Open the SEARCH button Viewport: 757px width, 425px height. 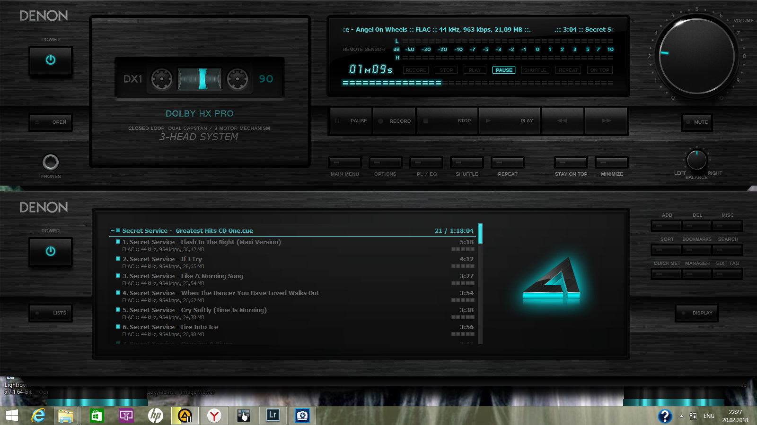[x=727, y=250]
